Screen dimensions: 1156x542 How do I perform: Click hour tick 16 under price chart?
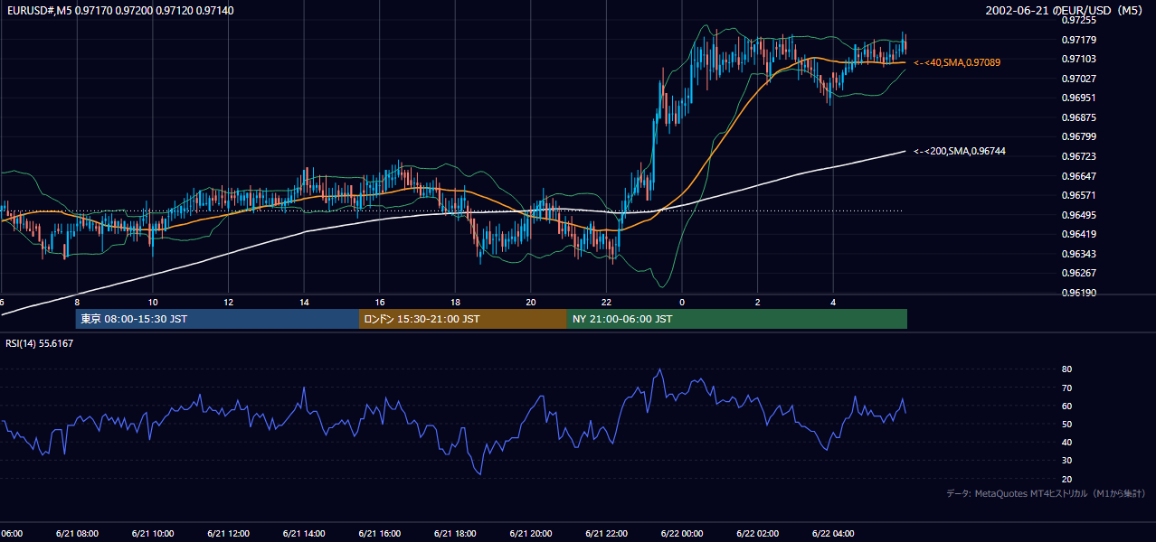(380, 302)
